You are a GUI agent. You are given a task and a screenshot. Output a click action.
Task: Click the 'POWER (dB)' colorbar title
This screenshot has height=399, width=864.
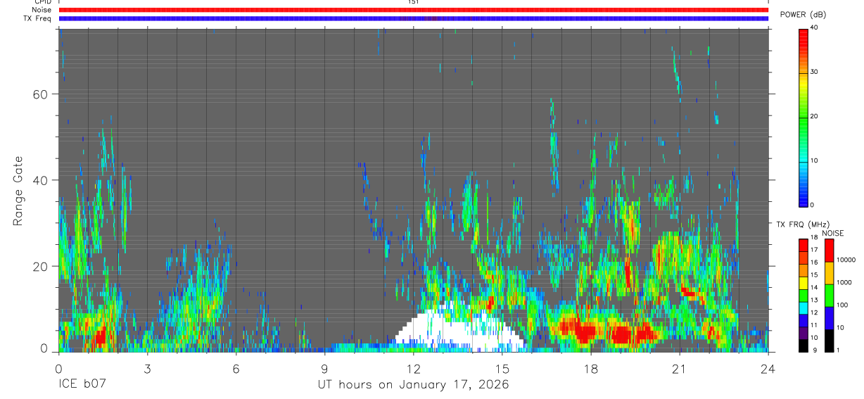tap(802, 15)
